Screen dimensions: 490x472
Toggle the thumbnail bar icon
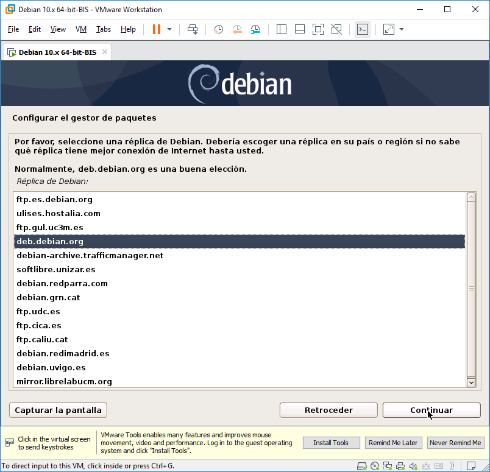pyautogui.click(x=300, y=29)
